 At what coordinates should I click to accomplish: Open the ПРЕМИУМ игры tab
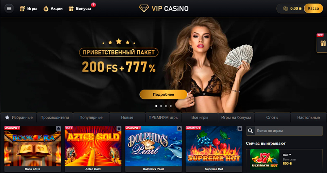[163, 117]
